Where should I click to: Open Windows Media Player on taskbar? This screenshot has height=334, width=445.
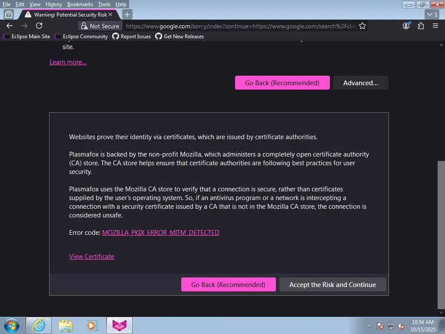(x=92, y=325)
